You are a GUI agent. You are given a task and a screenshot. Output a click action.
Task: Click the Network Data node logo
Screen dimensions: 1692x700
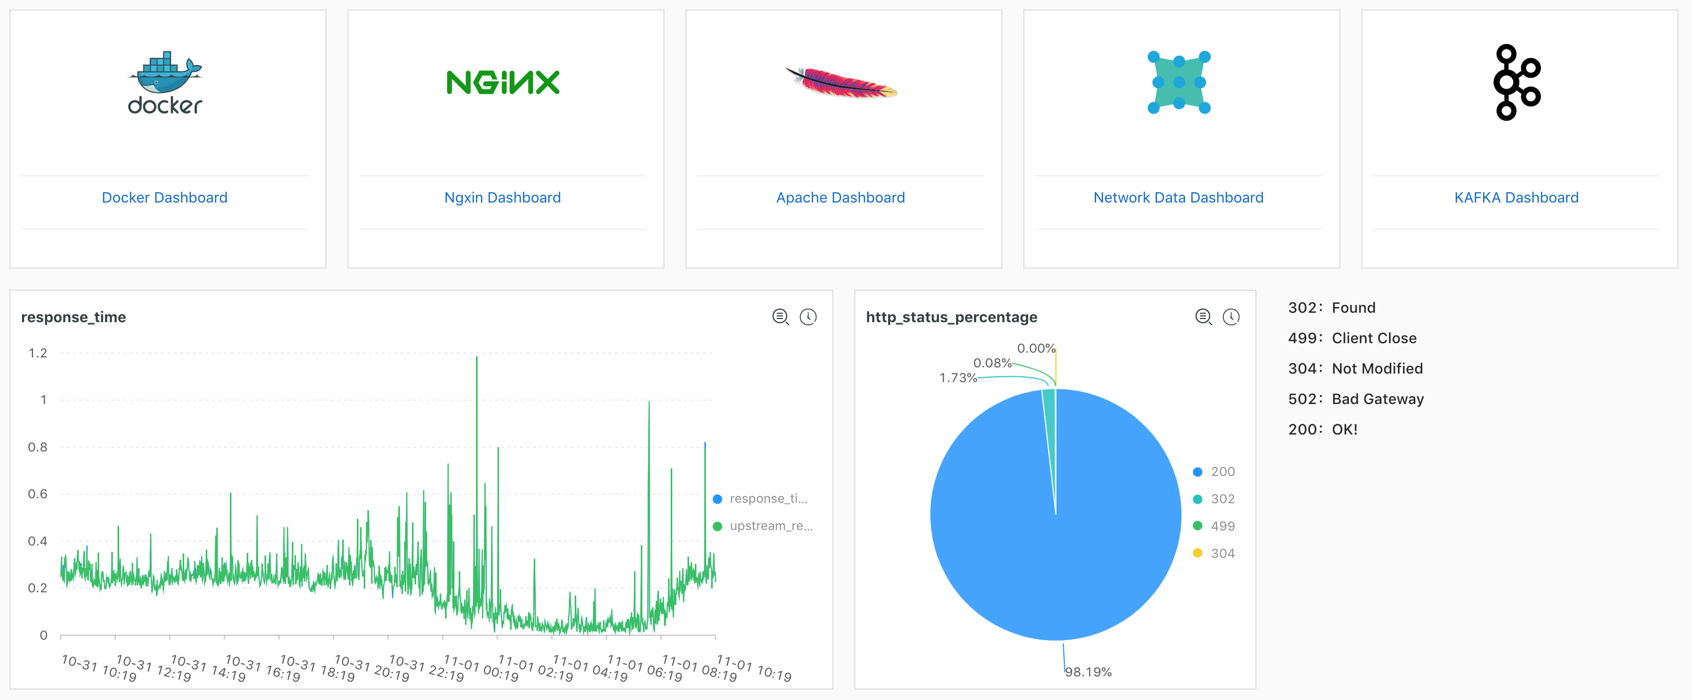coord(1179,82)
